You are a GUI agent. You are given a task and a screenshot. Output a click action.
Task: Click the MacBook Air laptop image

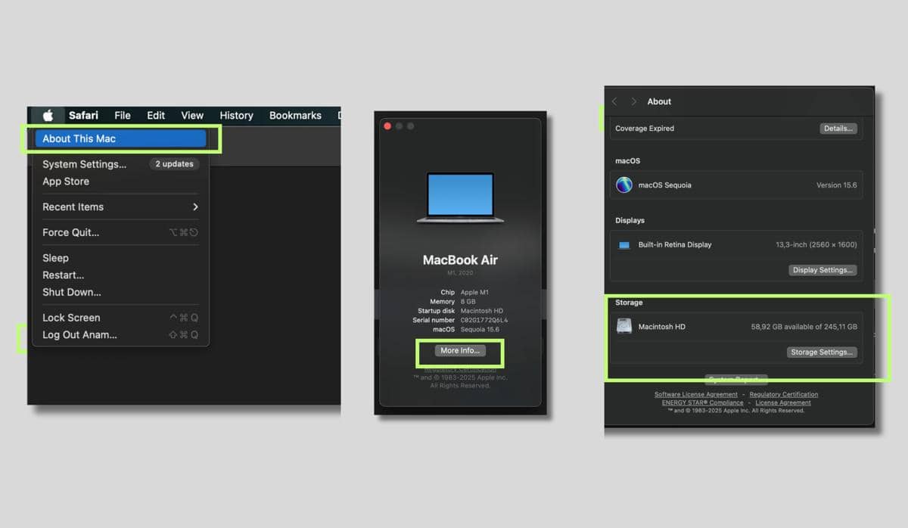click(460, 195)
